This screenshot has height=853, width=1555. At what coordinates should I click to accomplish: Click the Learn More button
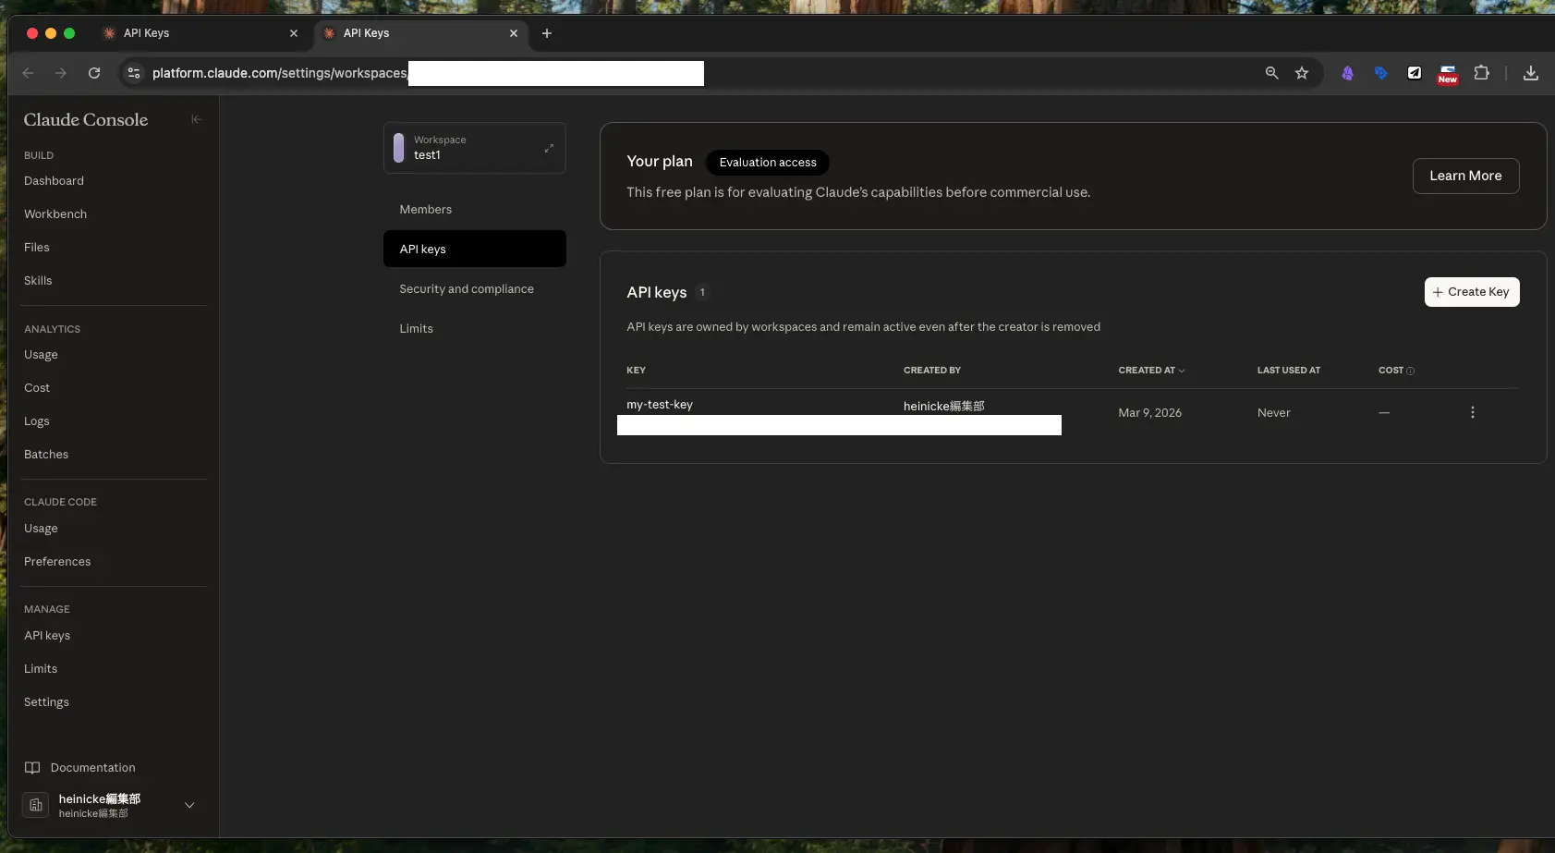pos(1465,176)
